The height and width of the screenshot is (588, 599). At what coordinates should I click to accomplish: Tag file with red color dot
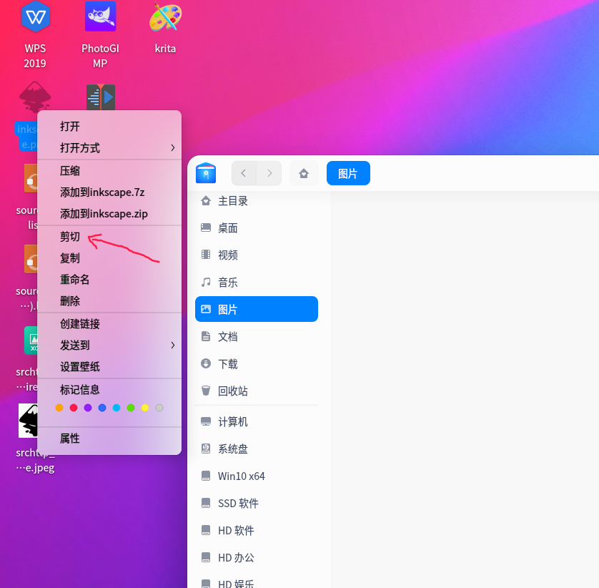pos(74,408)
